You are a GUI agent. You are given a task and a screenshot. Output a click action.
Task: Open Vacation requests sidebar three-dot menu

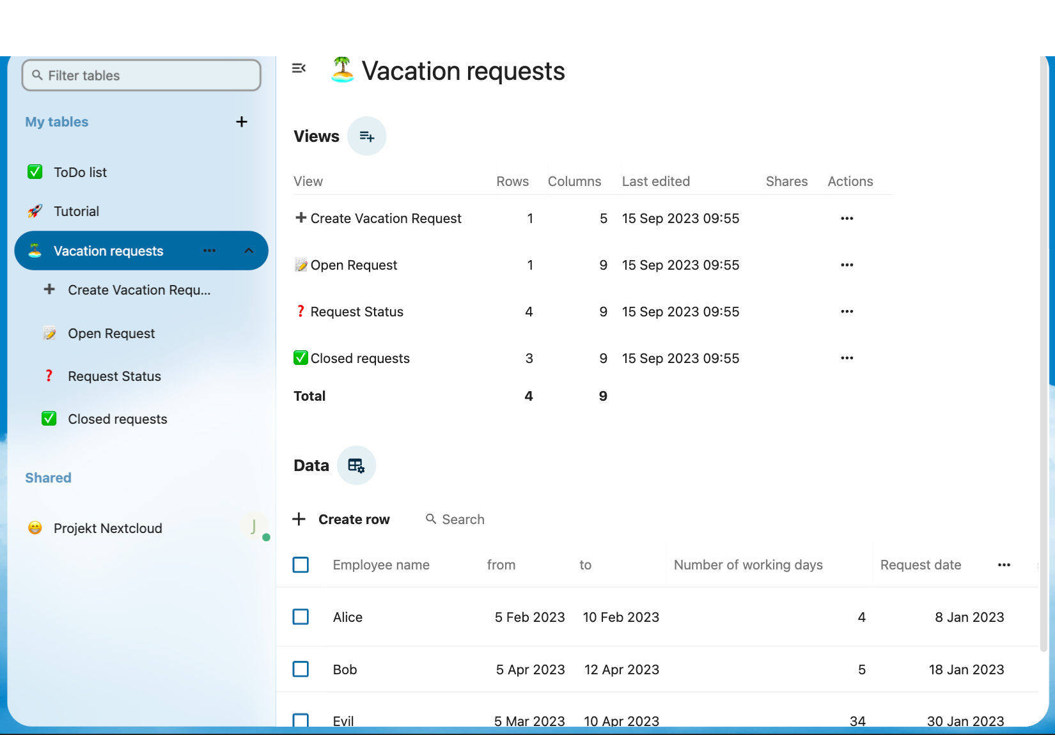[x=209, y=251]
